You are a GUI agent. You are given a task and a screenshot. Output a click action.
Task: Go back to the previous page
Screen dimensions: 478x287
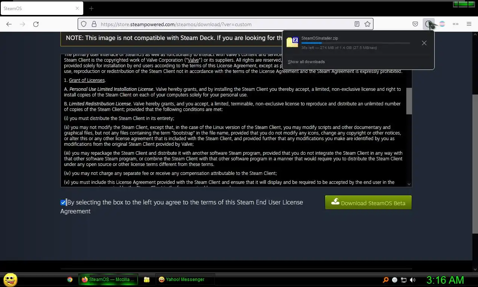[x=9, y=24]
